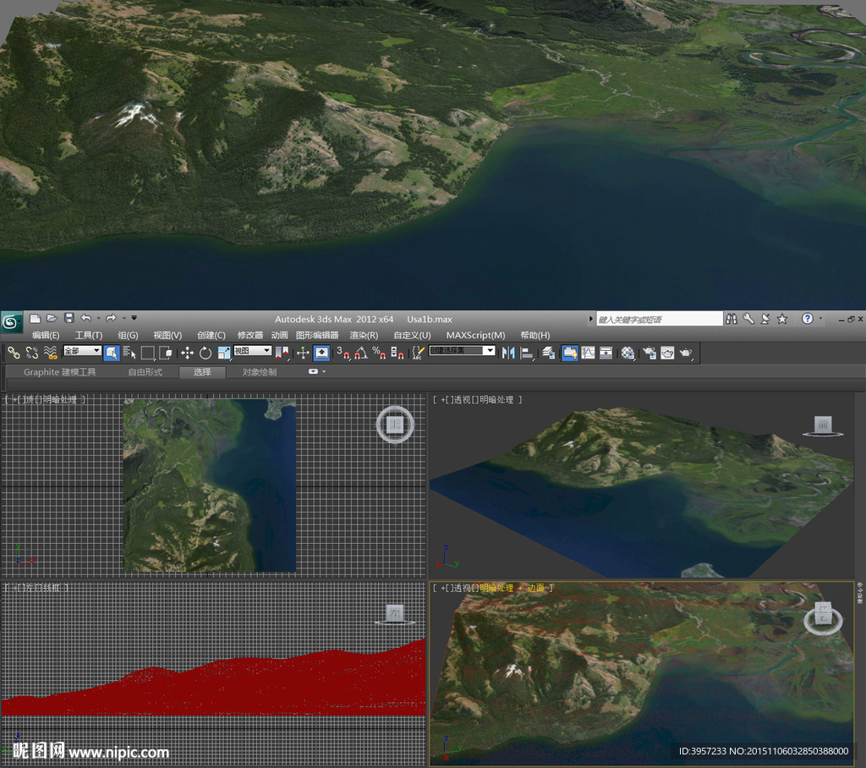The width and height of the screenshot is (866, 768).
Task: Click the Subscription Center key icon
Action: pyautogui.click(x=748, y=319)
